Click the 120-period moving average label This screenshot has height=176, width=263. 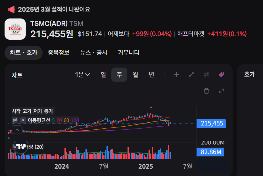point(75,120)
